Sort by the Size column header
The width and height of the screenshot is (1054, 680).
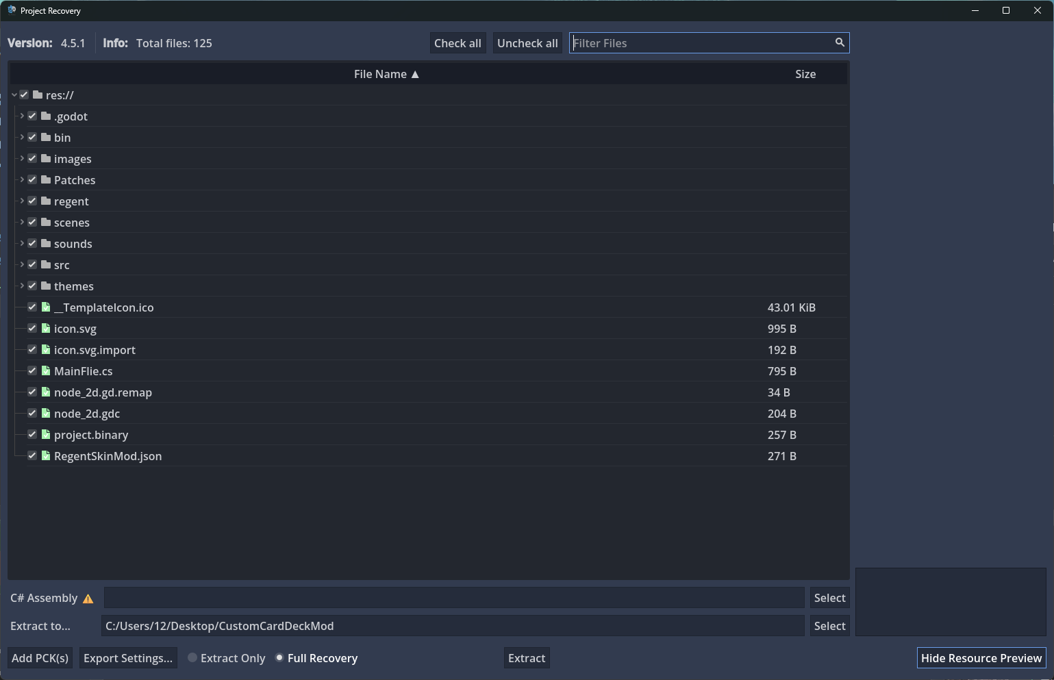805,74
